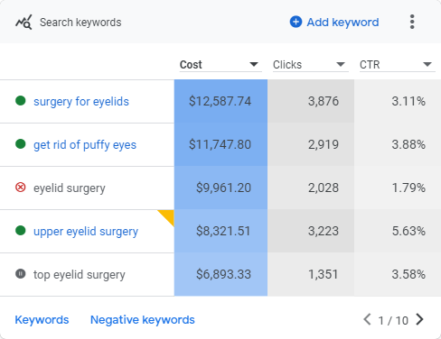
Task: Switch to the Negative keywords tab
Action: coord(143,320)
